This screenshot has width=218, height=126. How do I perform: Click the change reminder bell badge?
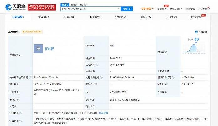(32, 32)
